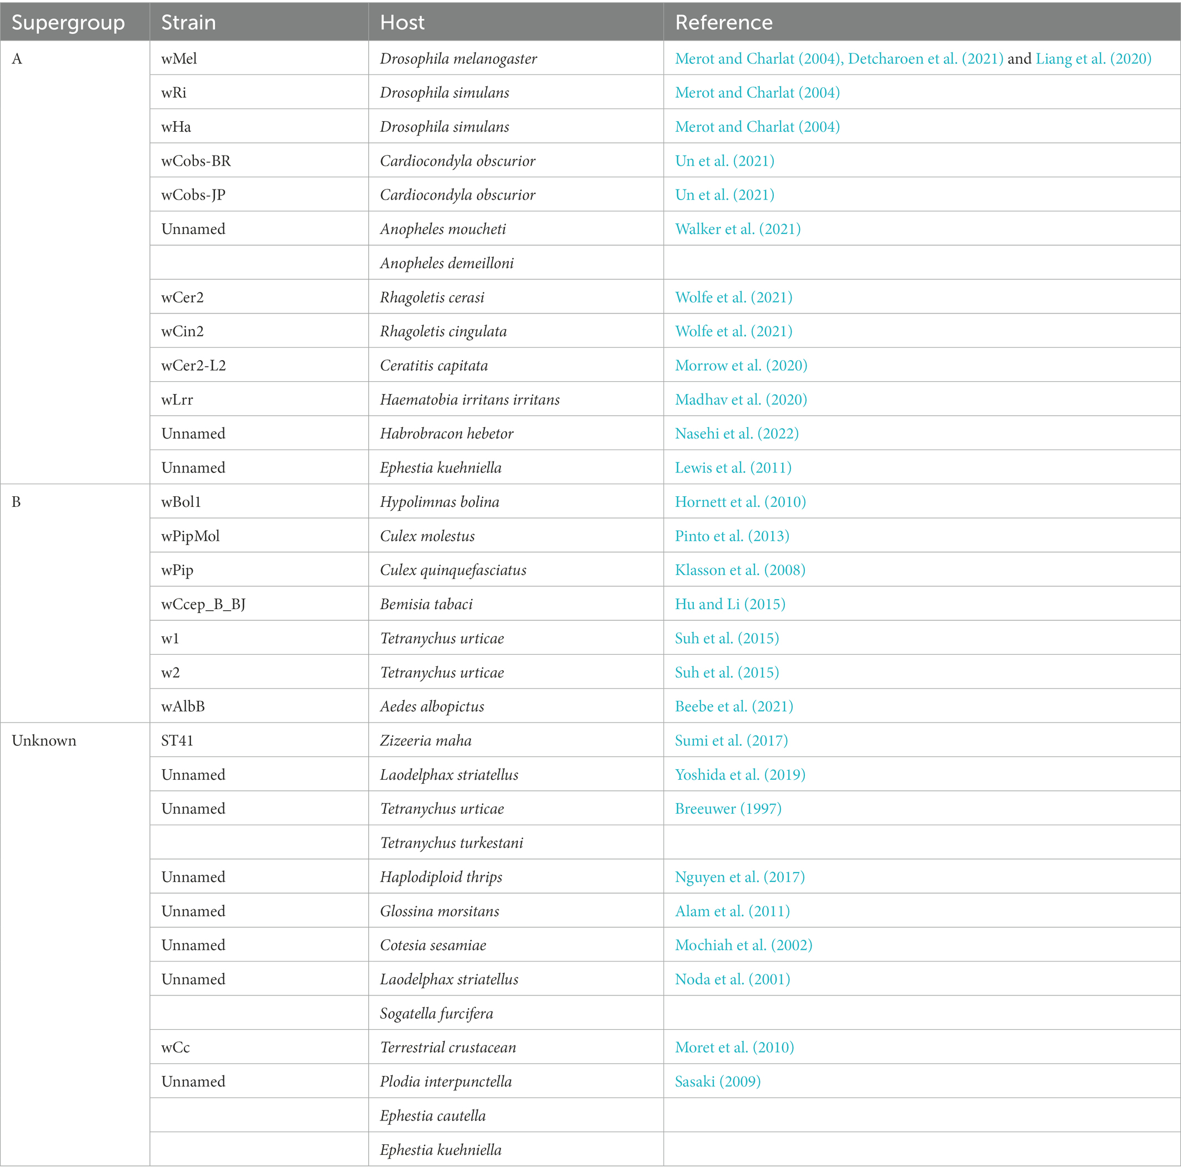Select the wMel strain cell
This screenshot has height=1176, width=1181.
(259, 58)
